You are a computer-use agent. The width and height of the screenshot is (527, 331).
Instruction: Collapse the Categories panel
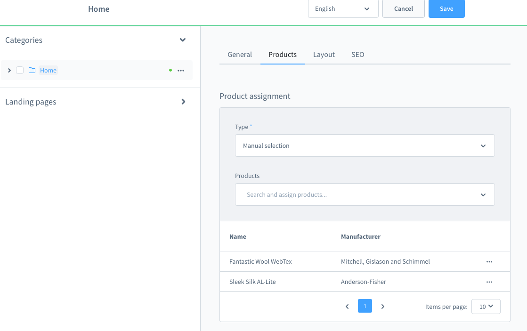[183, 40]
